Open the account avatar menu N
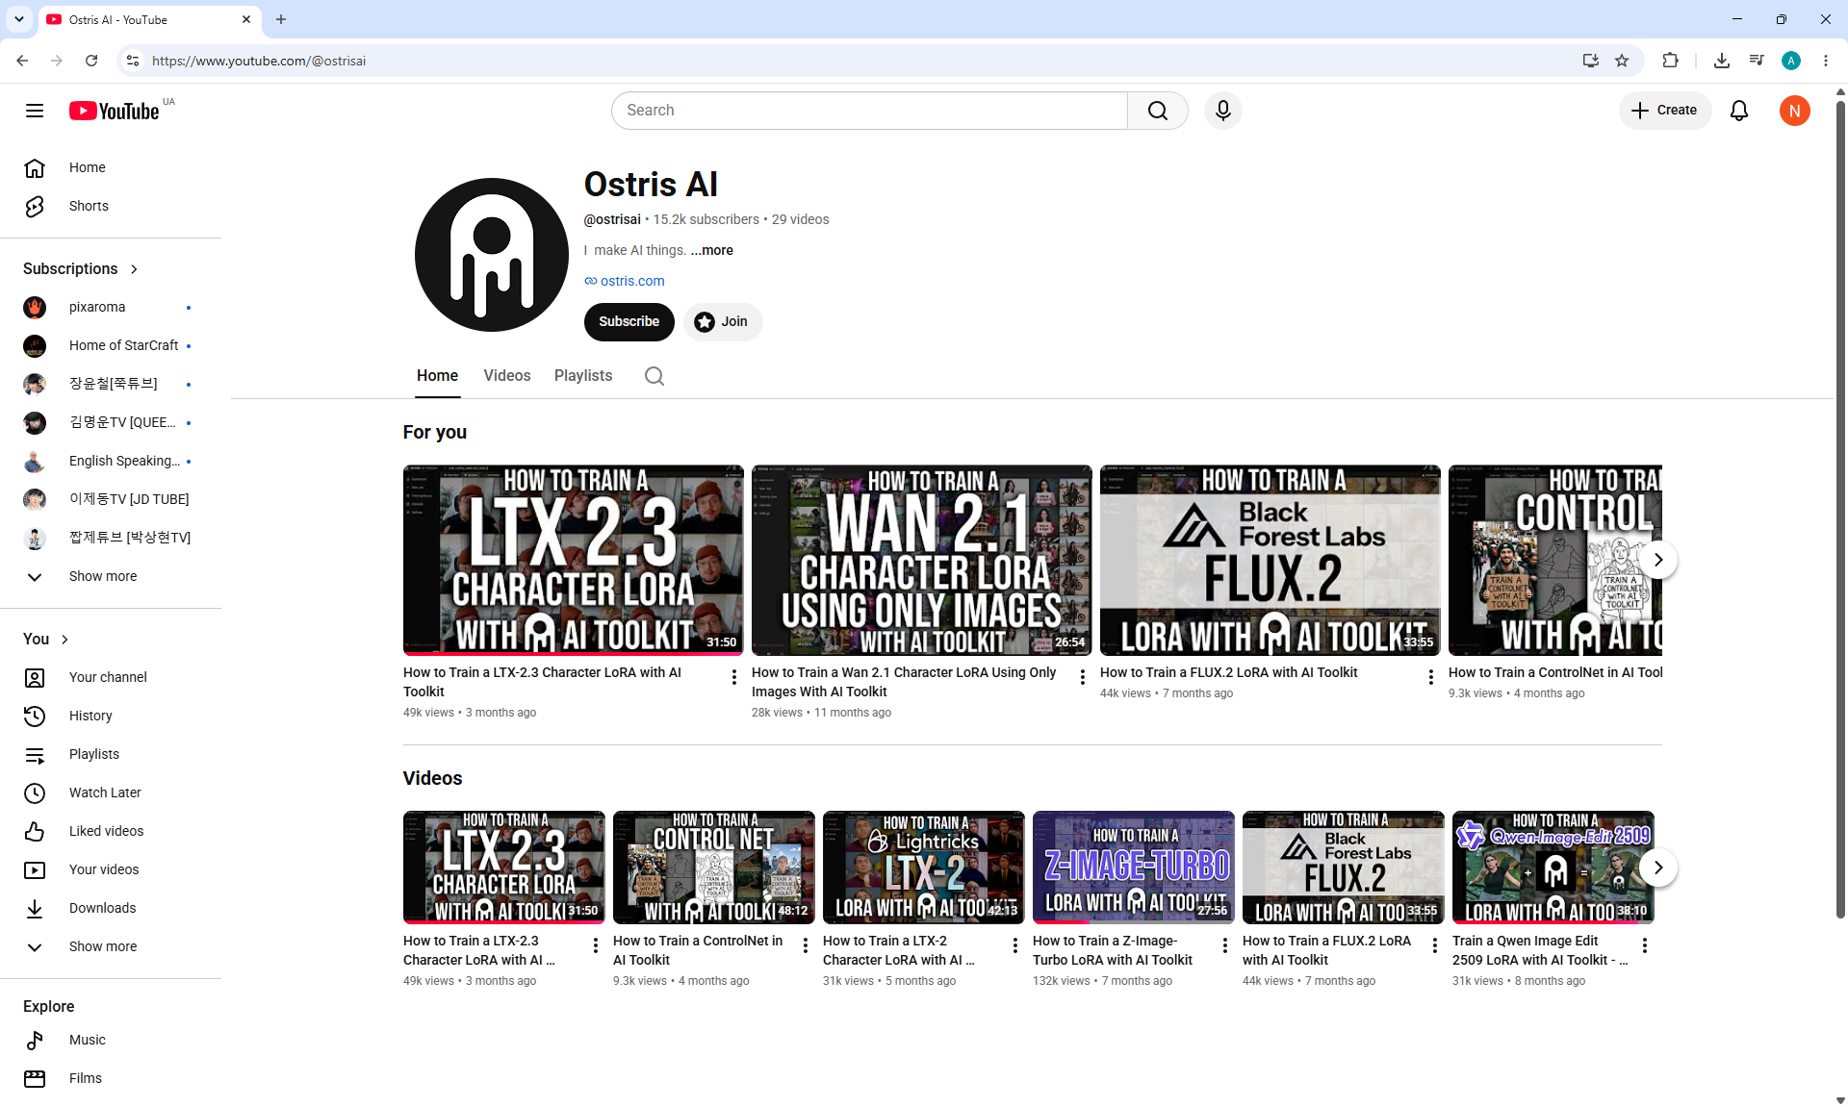This screenshot has height=1107, width=1848. [x=1795, y=111]
